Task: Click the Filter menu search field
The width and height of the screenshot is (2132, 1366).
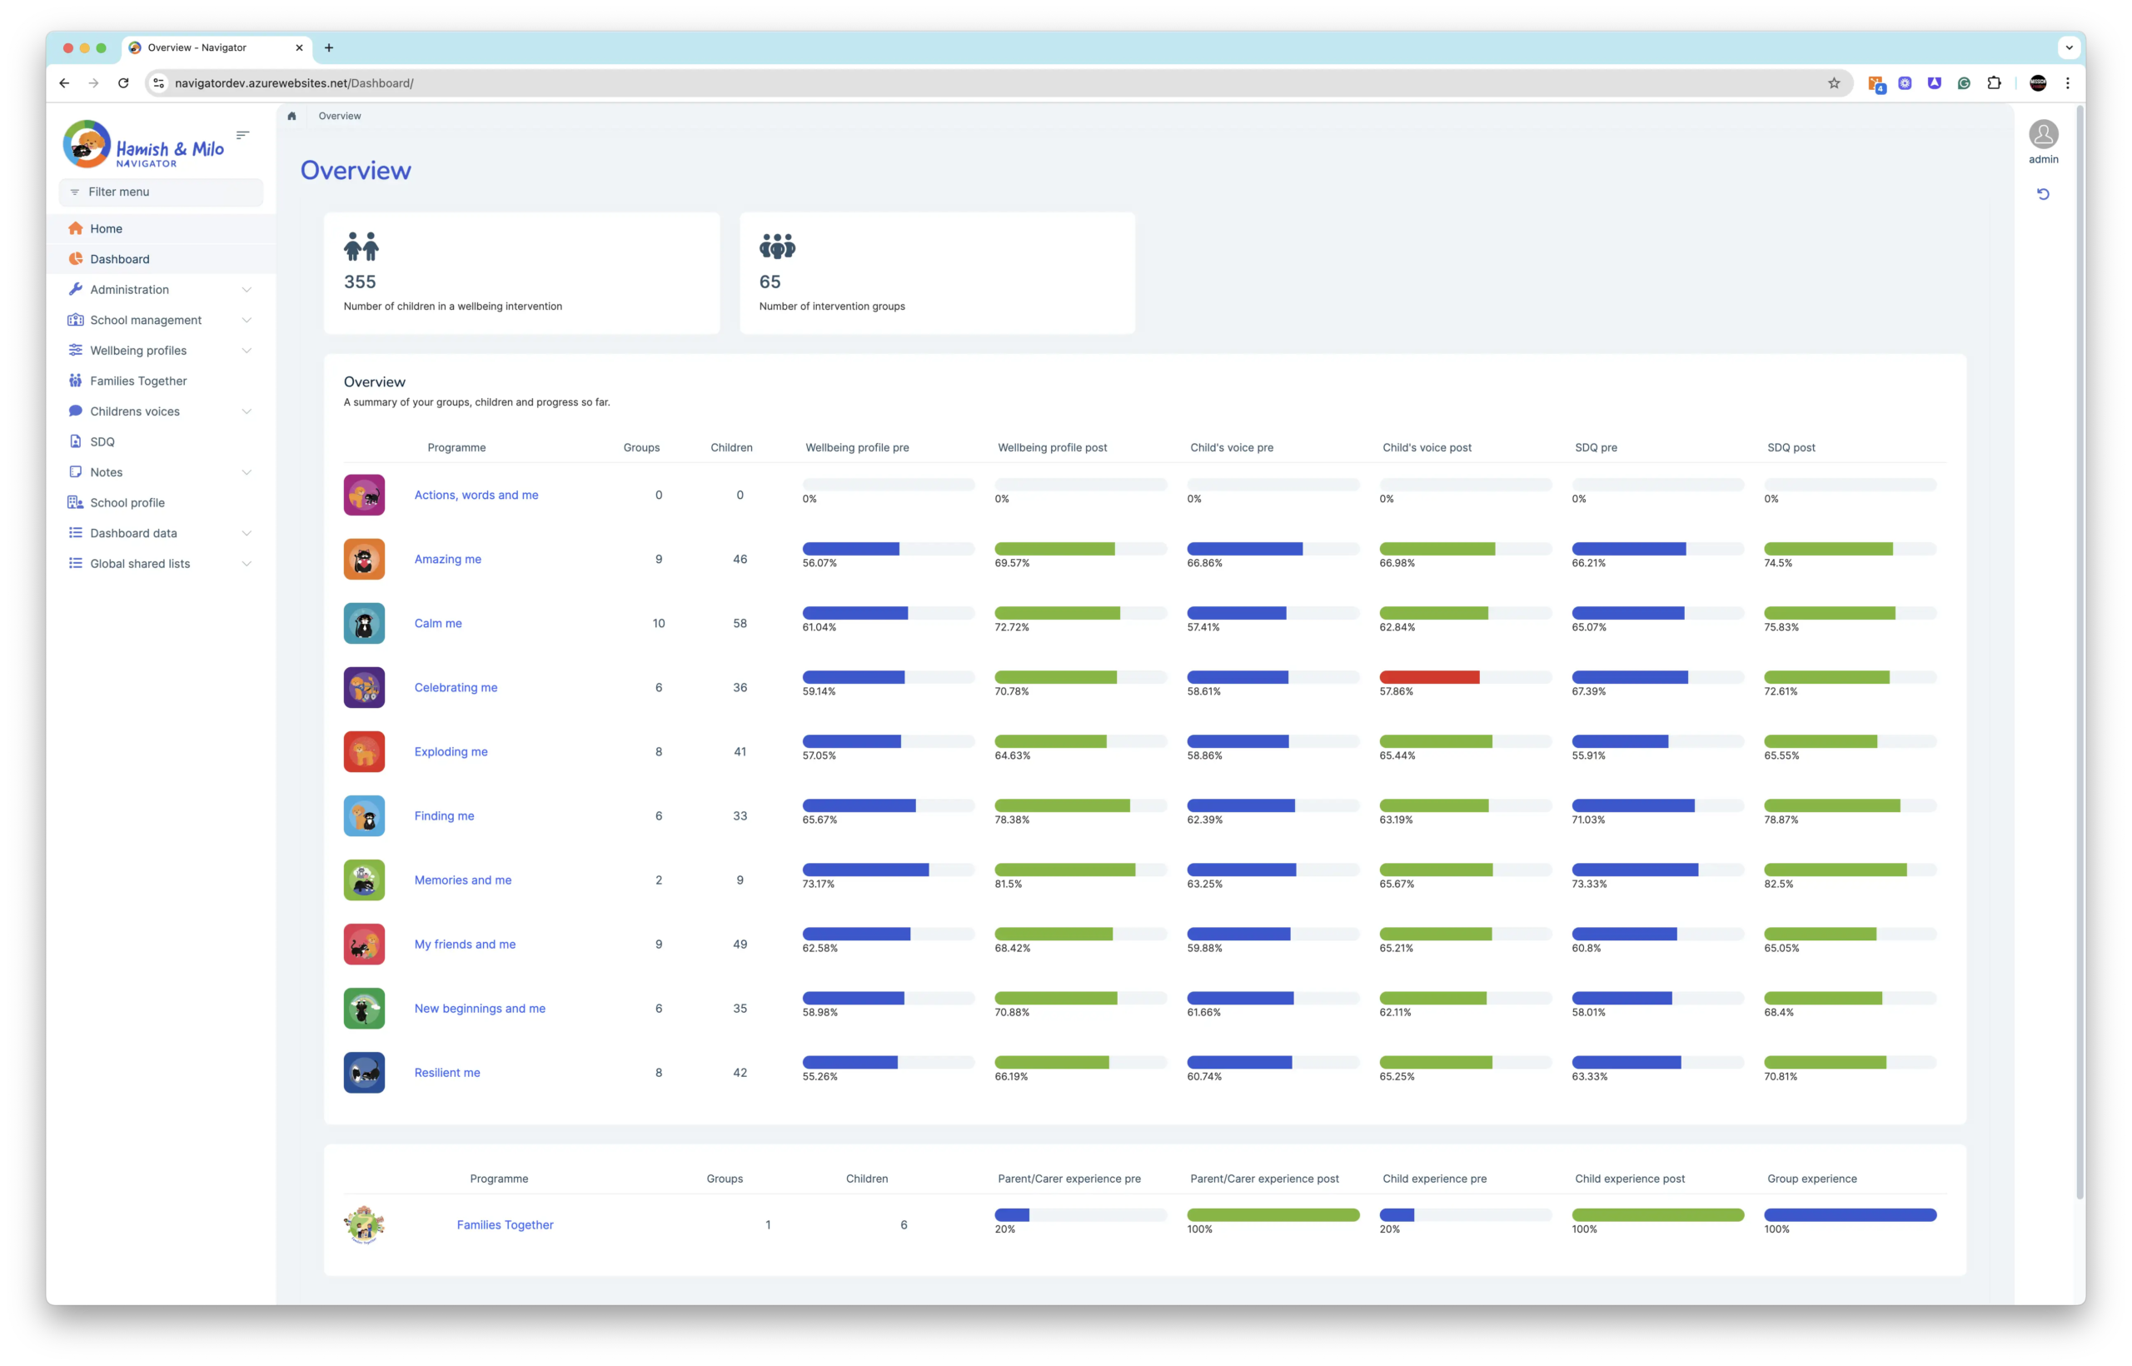Action: point(162,192)
